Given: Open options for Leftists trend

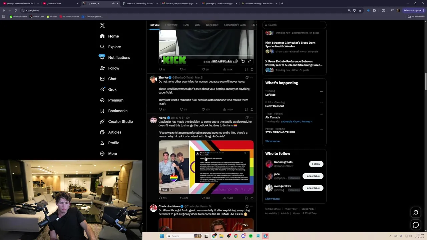Looking at the screenshot, I should tap(322, 91).
